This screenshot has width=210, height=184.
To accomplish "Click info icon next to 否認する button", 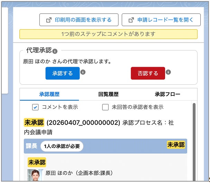I will click(168, 72).
